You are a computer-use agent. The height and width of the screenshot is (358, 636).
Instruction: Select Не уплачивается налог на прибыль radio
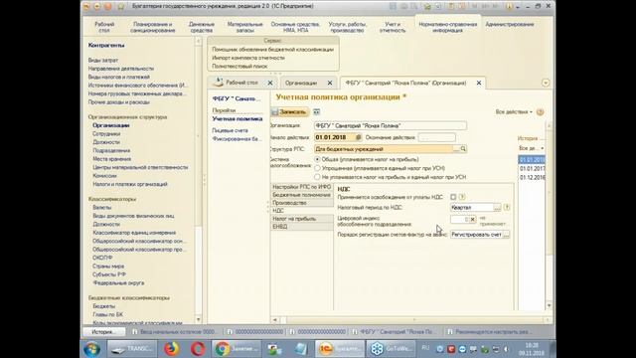(317, 177)
